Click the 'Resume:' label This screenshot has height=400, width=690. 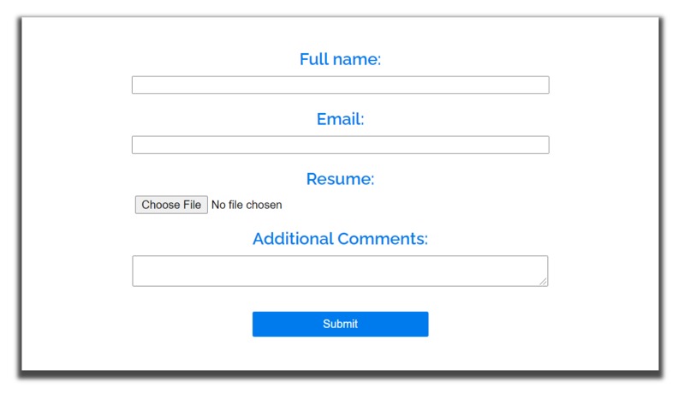(340, 179)
